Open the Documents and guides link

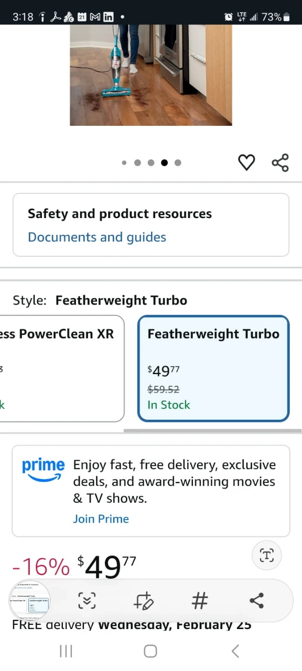(97, 237)
